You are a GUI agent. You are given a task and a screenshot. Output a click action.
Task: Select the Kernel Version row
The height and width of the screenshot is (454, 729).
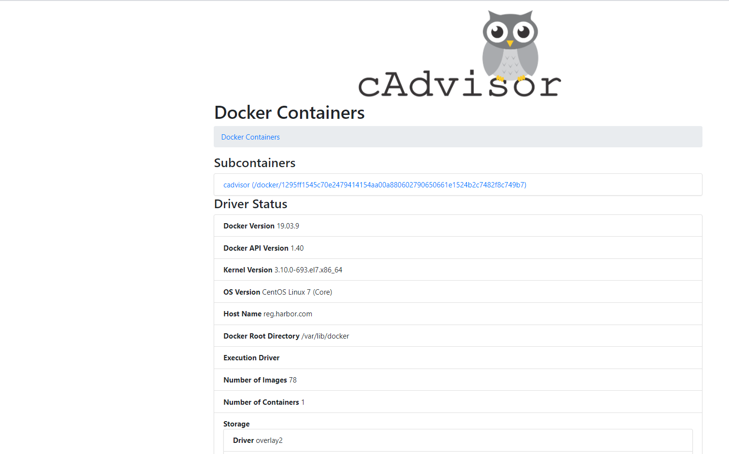pyautogui.click(x=282, y=270)
